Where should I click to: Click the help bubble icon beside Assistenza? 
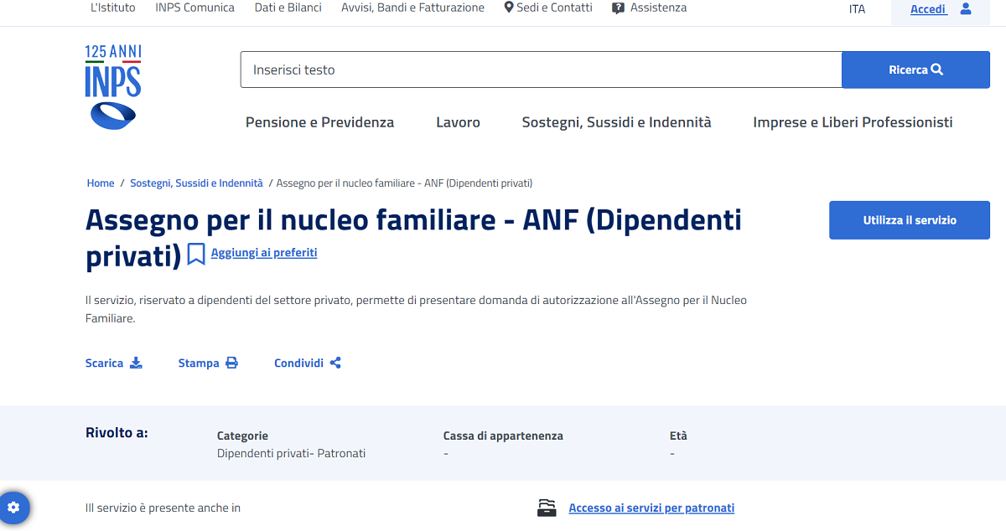619,8
